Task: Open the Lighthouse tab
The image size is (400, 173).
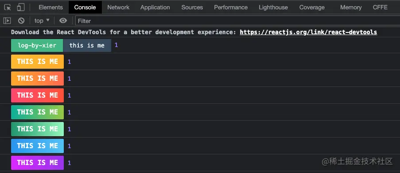Action: coord(273,8)
